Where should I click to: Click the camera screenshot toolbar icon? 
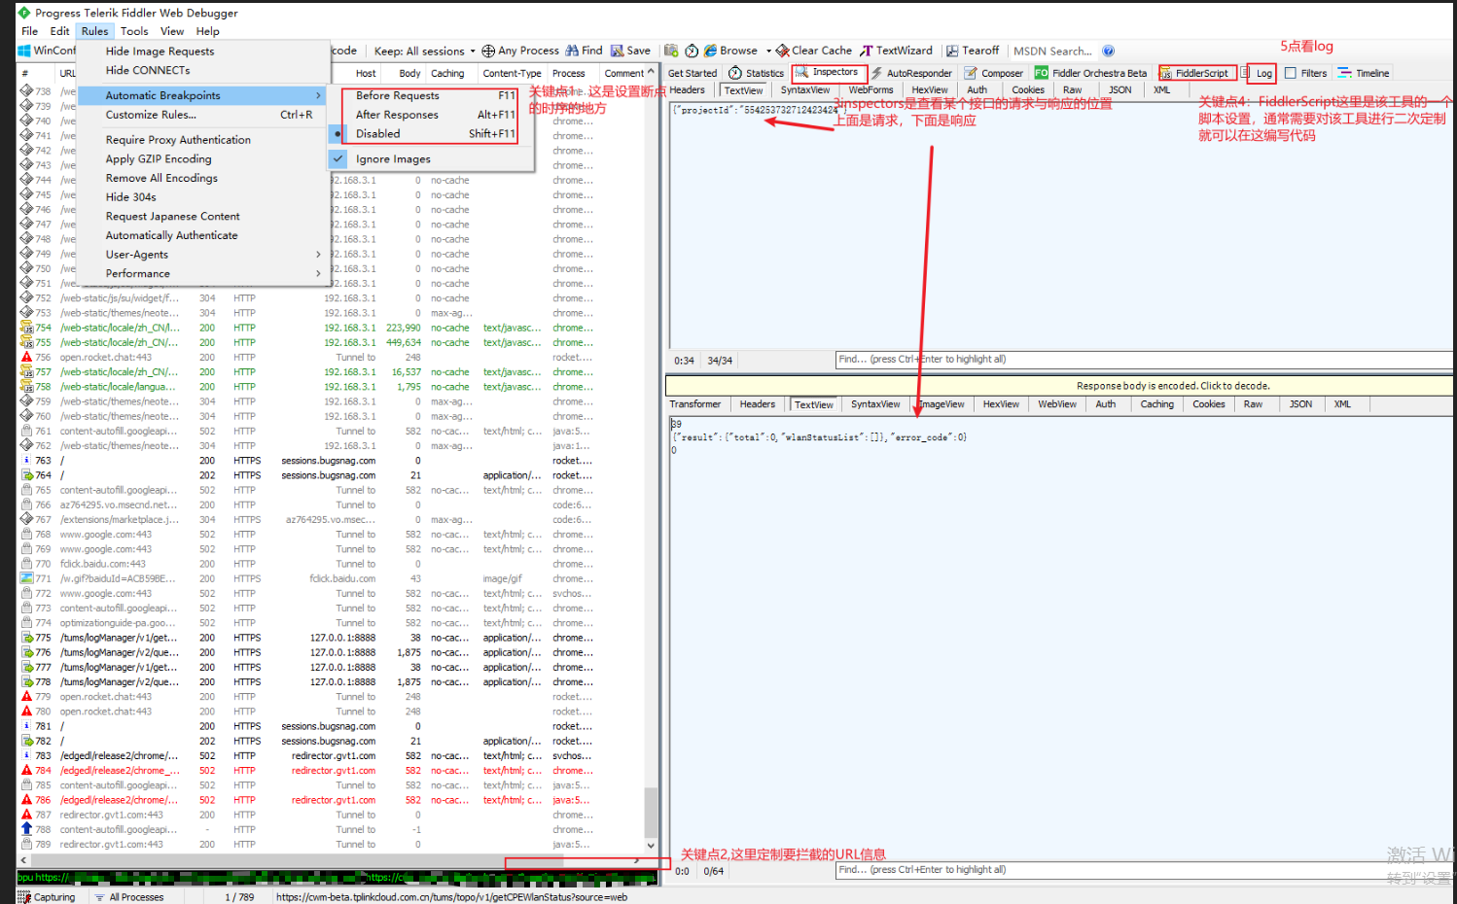(x=671, y=51)
